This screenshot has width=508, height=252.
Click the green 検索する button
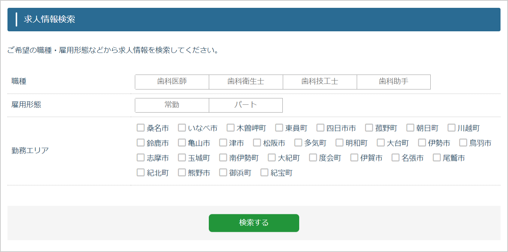(254, 223)
